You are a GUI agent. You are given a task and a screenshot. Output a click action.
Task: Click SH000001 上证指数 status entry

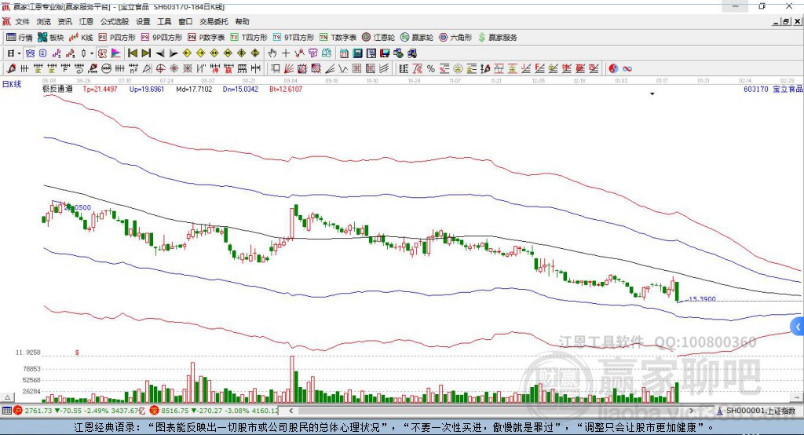click(x=756, y=411)
